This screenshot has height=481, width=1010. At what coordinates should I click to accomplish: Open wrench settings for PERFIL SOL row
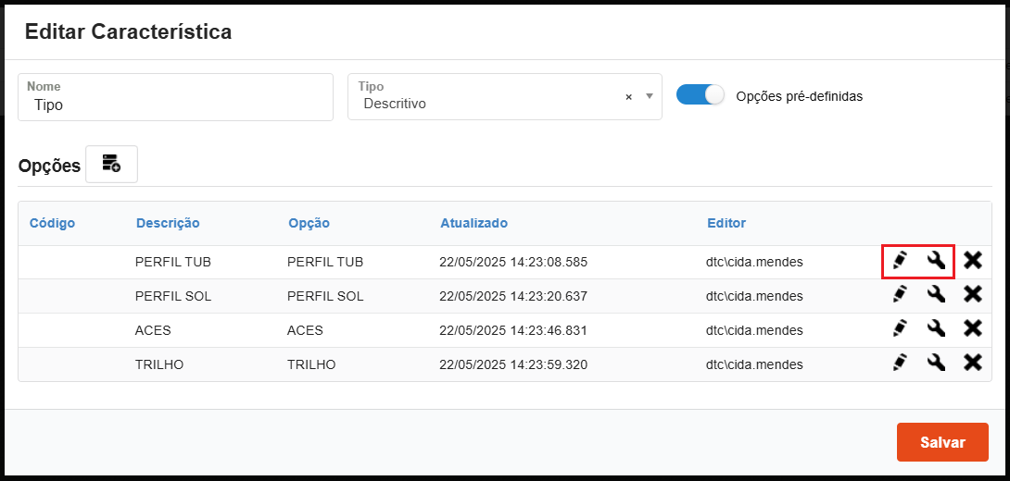936,295
